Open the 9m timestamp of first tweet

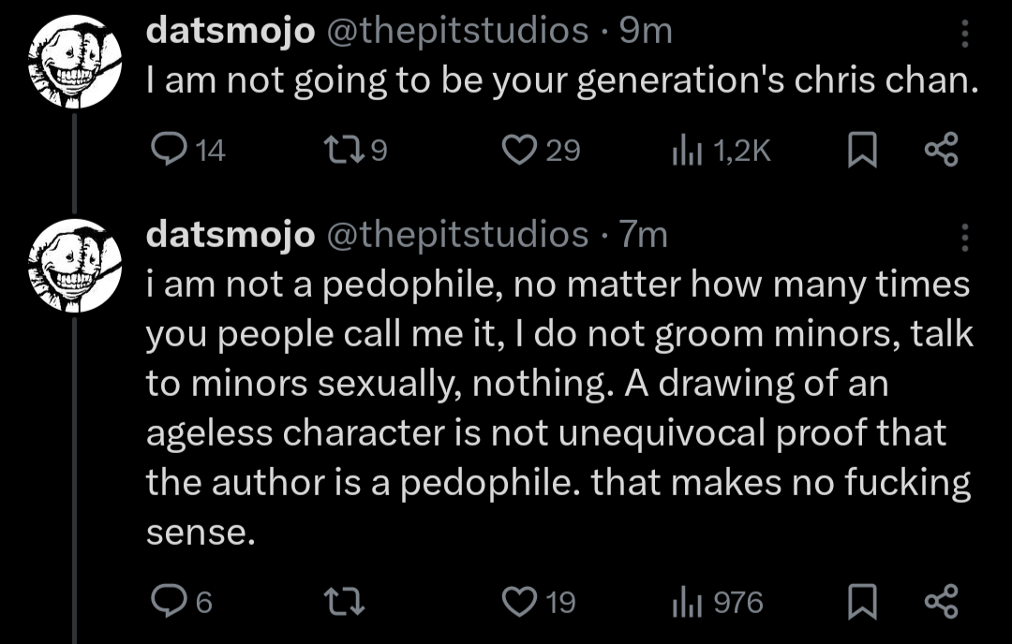[x=647, y=32]
